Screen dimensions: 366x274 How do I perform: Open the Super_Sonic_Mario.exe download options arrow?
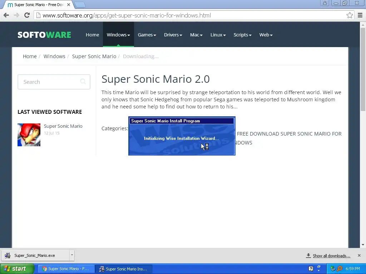(72, 255)
